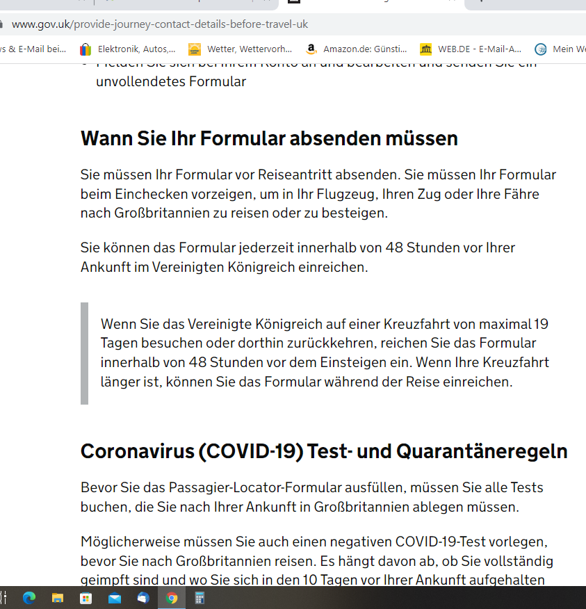This screenshot has height=609, width=586.
Task: Click the 'Coronavirus (COVID-19) Test- und Quarantäneregeln' heading
Action: click(x=324, y=451)
